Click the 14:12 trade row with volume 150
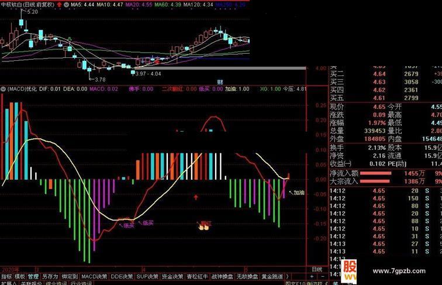This screenshot has width=442, height=285. tap(385, 198)
